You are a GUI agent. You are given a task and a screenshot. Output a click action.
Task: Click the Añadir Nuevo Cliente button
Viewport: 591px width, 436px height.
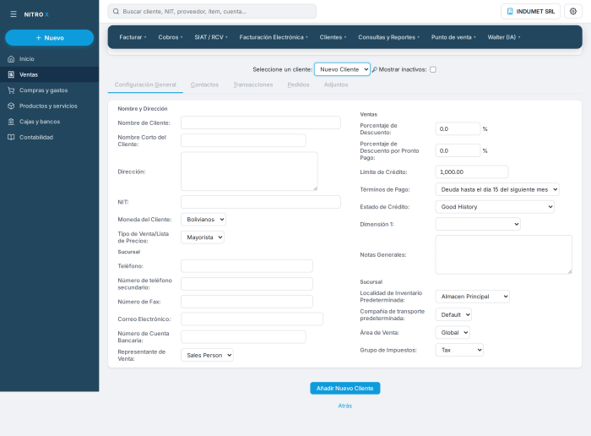[x=344, y=388]
